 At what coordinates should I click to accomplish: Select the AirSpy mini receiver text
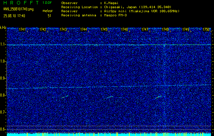tap(142, 11)
